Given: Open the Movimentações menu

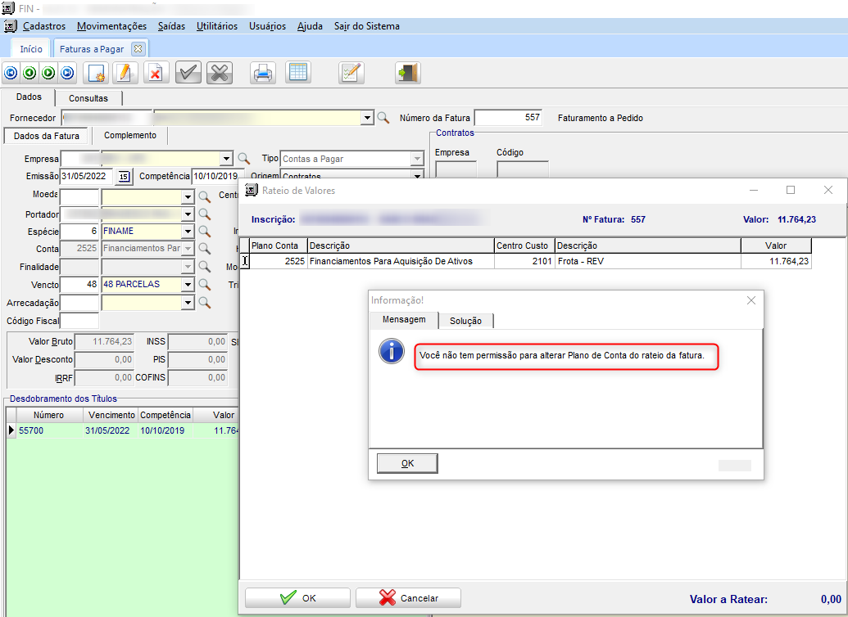Looking at the screenshot, I should [111, 26].
